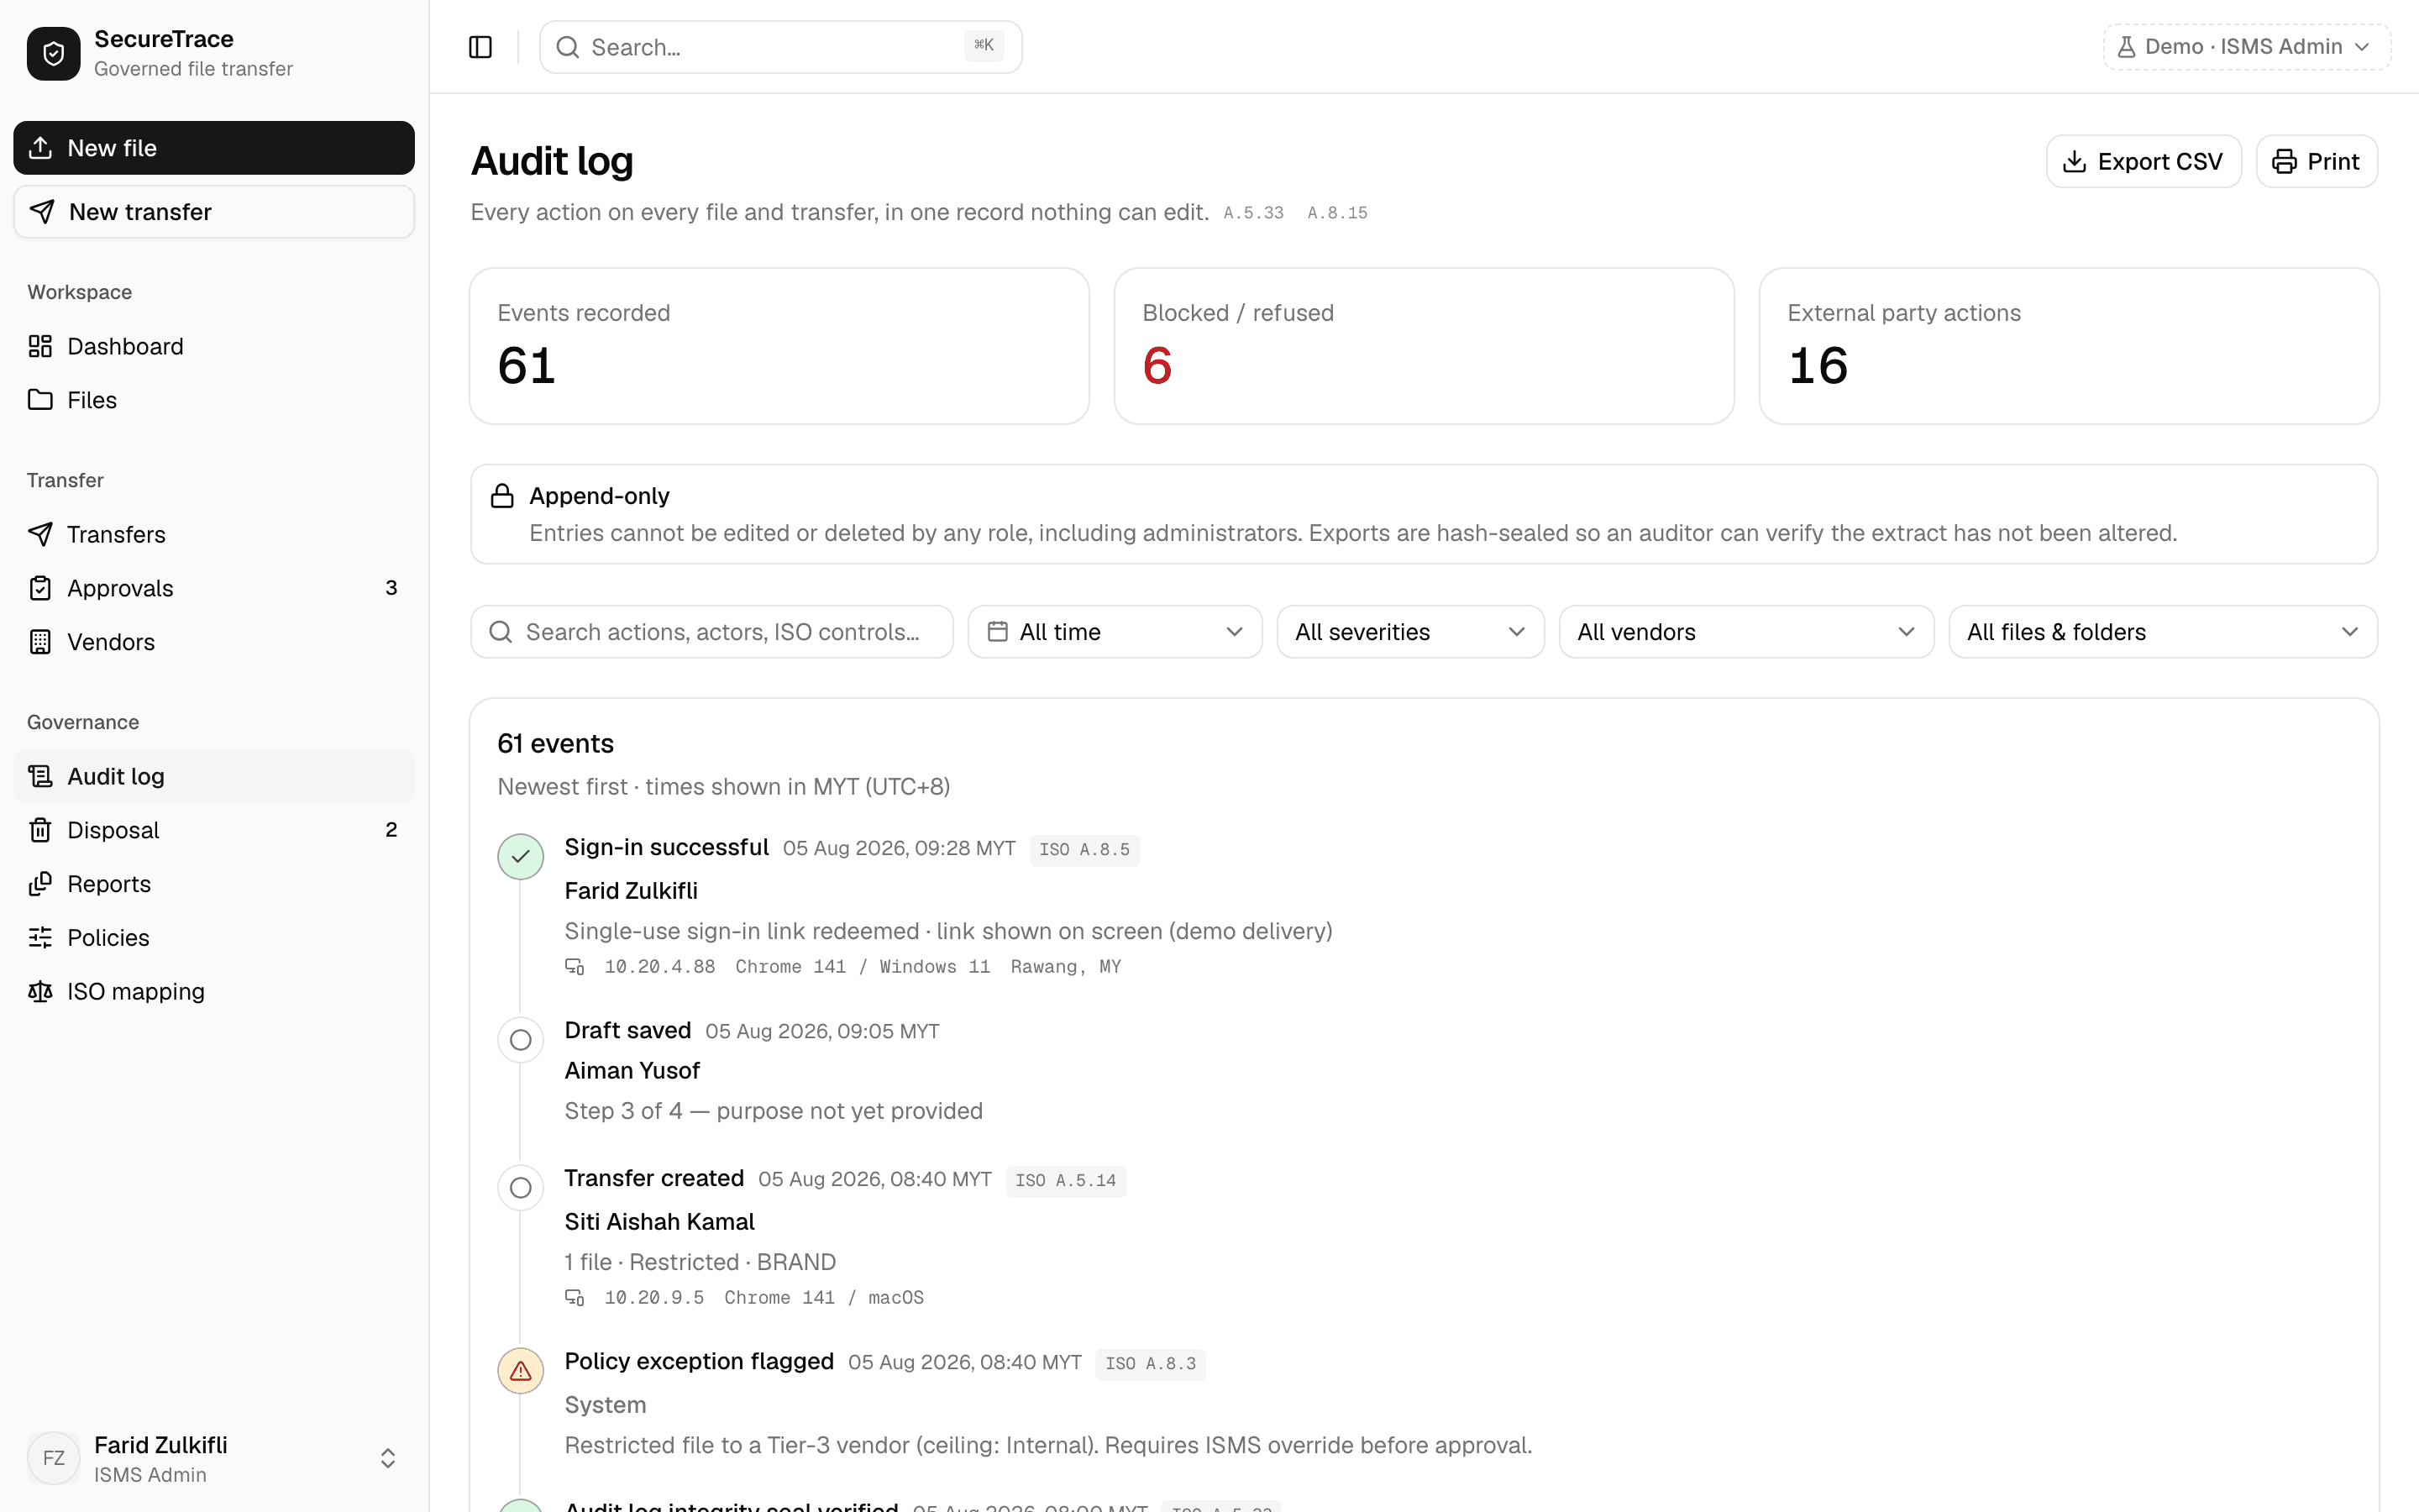This screenshot has height=1512, width=2419.
Task: Open Audit log in the sidebar
Action: tap(214, 776)
